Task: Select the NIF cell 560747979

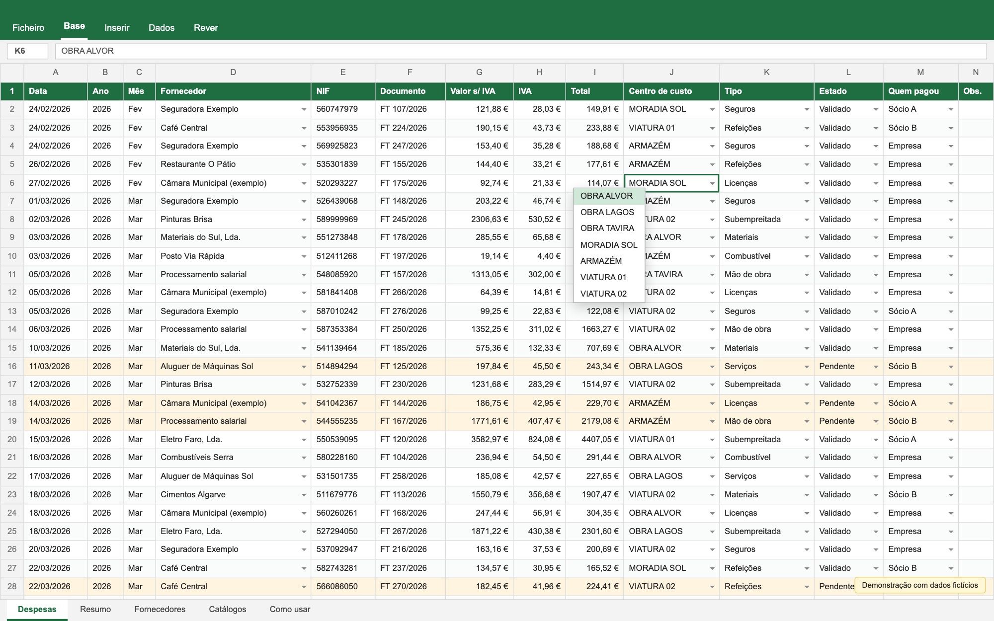Action: tap(343, 109)
